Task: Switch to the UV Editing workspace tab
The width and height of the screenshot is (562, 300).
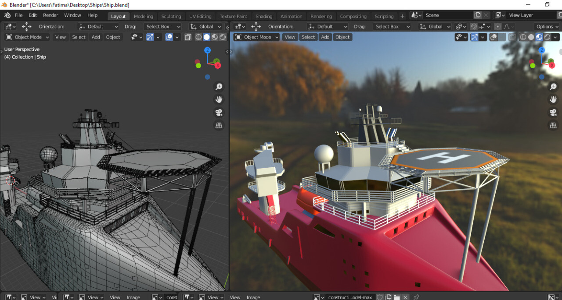Action: pyautogui.click(x=200, y=16)
